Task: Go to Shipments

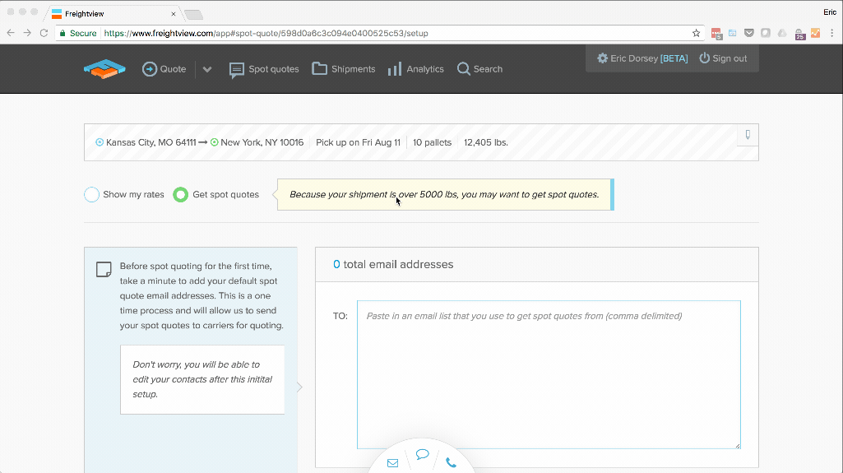Action: point(344,69)
